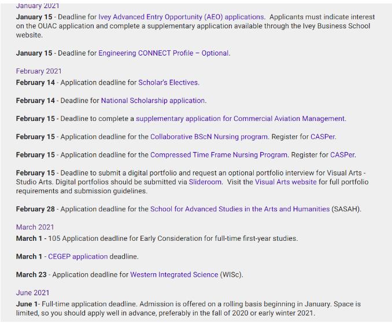Open the Ivey Advanced Entry Opportunity applications link
The image size is (392, 323).
[181, 17]
